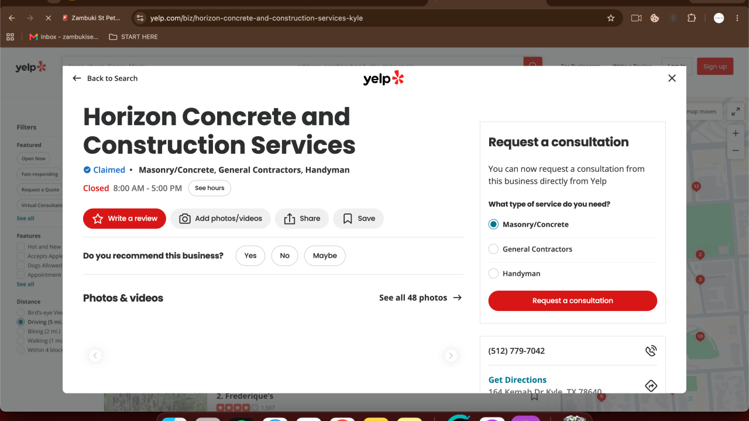Expand the map to full view

(736, 111)
